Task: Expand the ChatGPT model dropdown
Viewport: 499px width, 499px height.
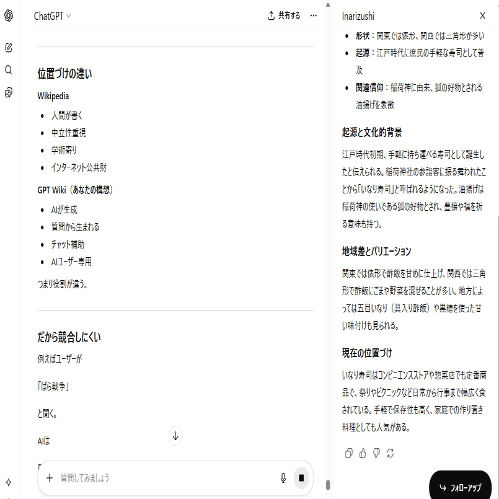Action: pyautogui.click(x=53, y=16)
